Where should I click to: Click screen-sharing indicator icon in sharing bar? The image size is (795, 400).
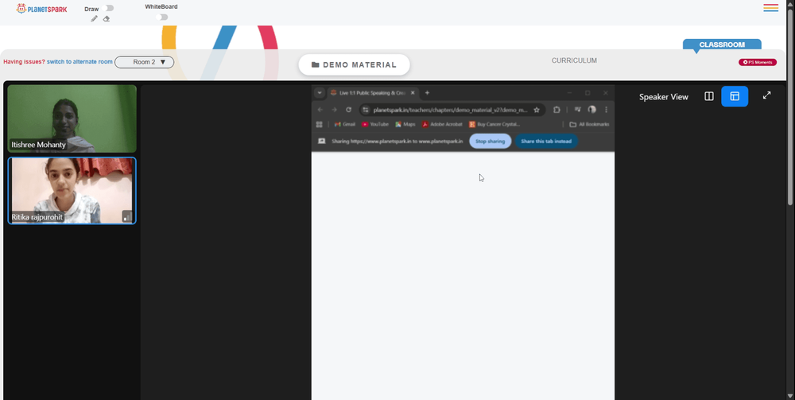[321, 141]
